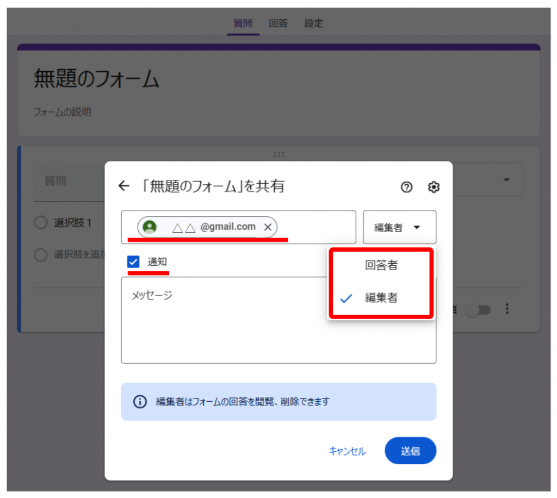Remove the gmail.com recipient chip
The width and height of the screenshot is (557, 498).
[268, 227]
